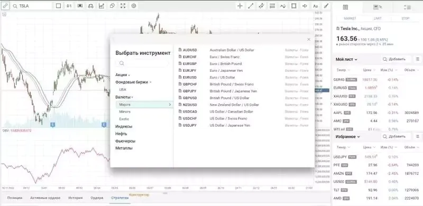This screenshot has height=206, width=423.
Task: Open the Фьючерсы category
Action: click(x=125, y=141)
